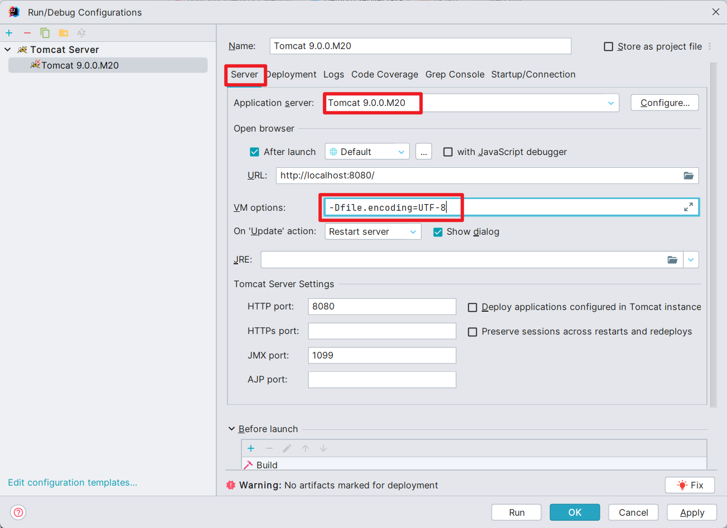
Task: Enable with JavaScript debugger
Action: pos(448,152)
